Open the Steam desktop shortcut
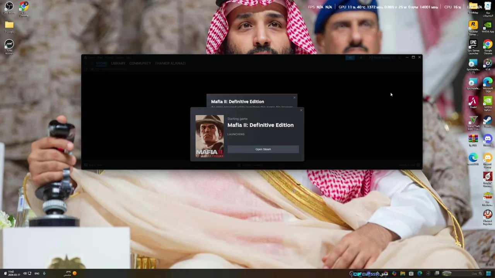The width and height of the screenshot is (495, 278). coord(488,122)
